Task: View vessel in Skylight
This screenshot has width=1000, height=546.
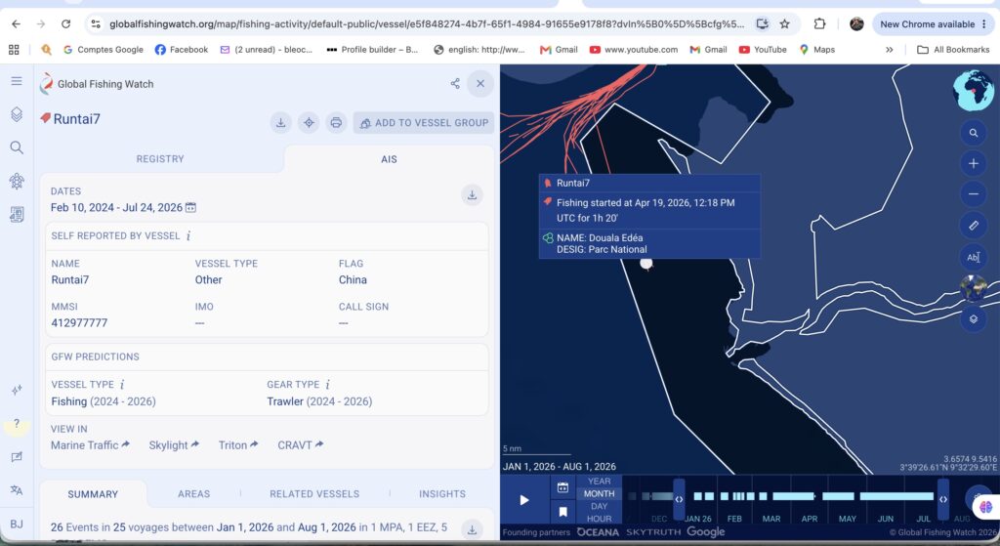Action: click(x=174, y=445)
